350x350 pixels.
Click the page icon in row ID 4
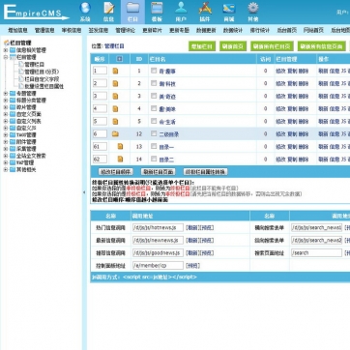point(115,109)
